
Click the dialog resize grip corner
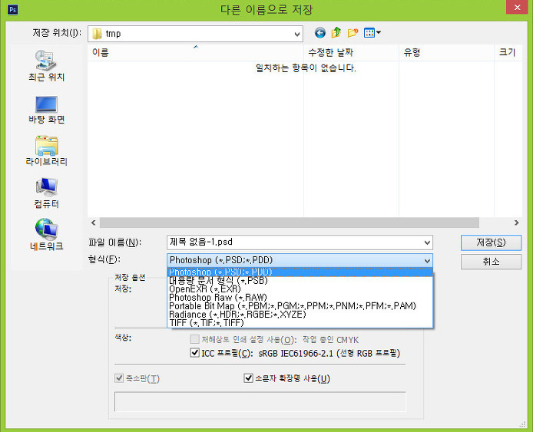[x=523, y=424]
